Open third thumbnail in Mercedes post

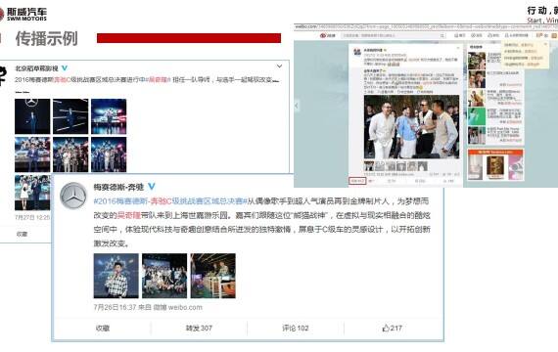tap(212, 276)
